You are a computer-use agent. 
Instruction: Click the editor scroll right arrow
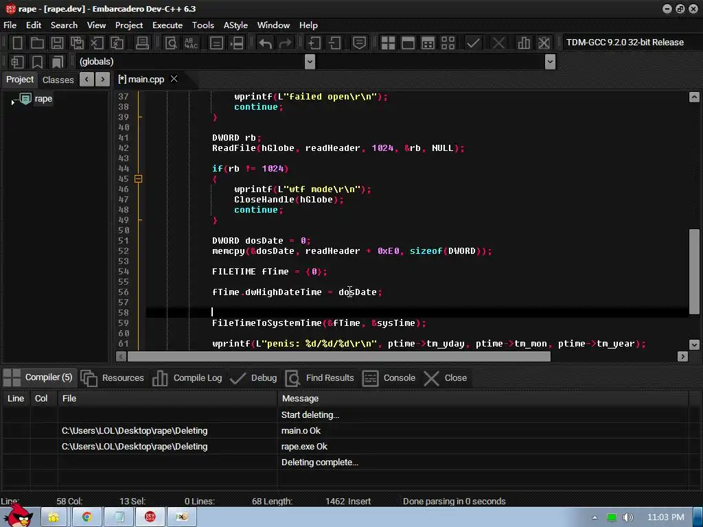pyautogui.click(x=683, y=357)
